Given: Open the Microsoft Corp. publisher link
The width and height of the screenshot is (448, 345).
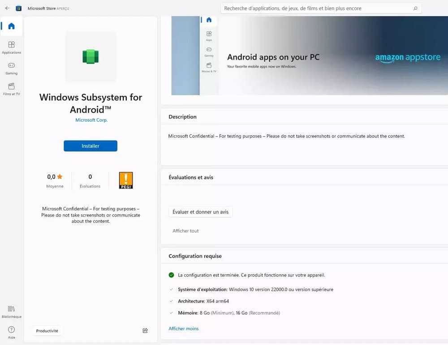Looking at the screenshot, I should [x=91, y=119].
